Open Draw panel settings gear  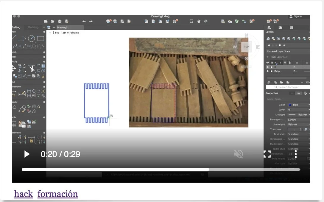[x=44, y=32]
